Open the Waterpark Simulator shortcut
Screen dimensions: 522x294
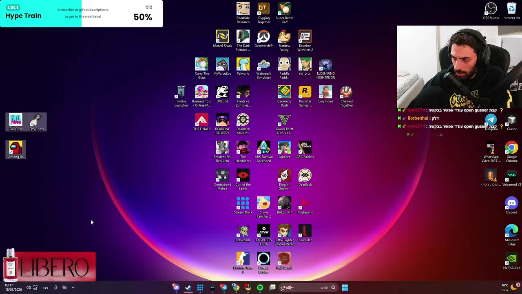[264, 69]
